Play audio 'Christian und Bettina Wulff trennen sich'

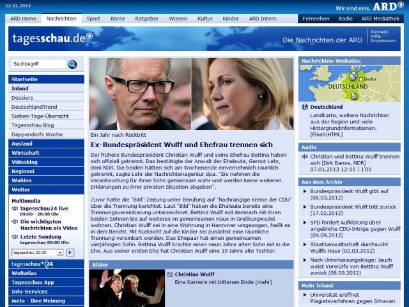(x=355, y=160)
